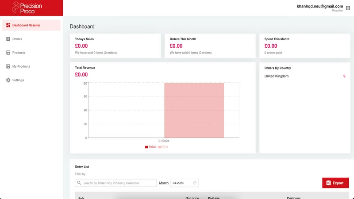Click the Products box icon in sidebar

(x=8, y=53)
